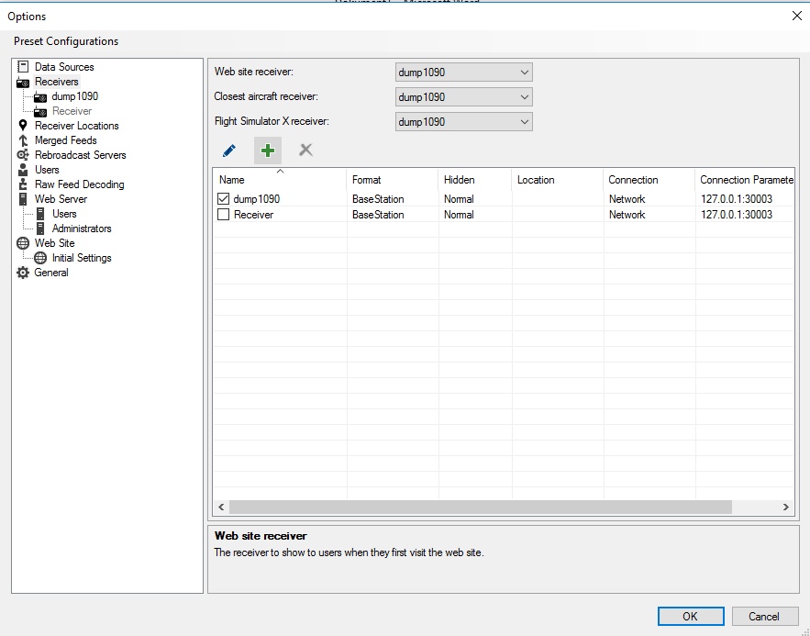Screen dimensions: 810x636
Task: Open the Closest aircraft receiver dropdown
Action: click(x=464, y=97)
